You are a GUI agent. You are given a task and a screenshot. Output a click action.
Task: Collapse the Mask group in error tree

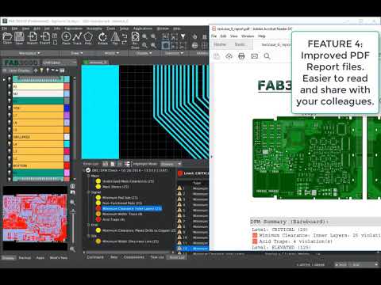(89, 176)
